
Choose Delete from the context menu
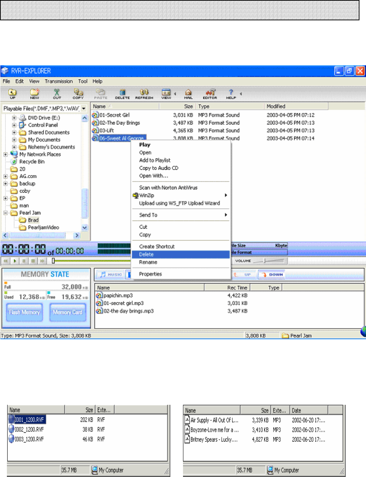coord(146,255)
